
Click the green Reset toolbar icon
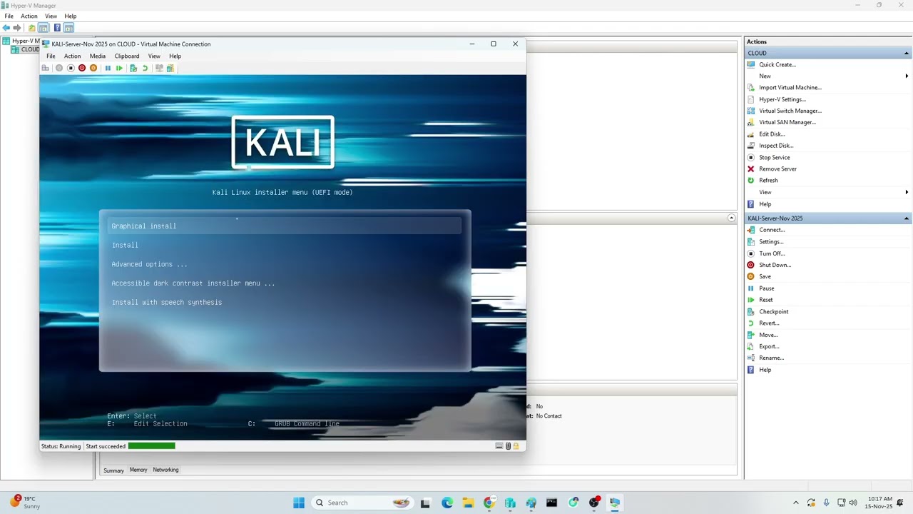pos(119,68)
